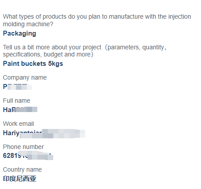Viewport: 201px width, 189px height.
Task: Click the Work email label
Action: pyautogui.click(x=18, y=124)
